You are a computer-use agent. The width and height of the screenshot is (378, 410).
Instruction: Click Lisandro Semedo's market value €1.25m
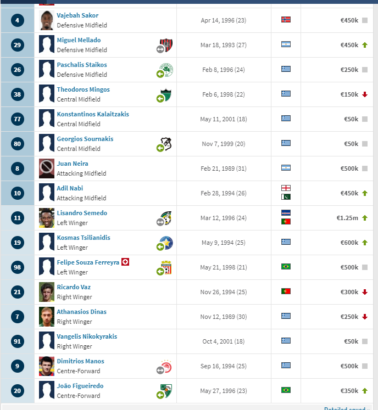347,218
